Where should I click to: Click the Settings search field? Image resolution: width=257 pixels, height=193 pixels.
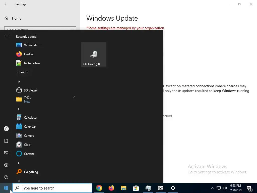pyautogui.click(x=40, y=28)
